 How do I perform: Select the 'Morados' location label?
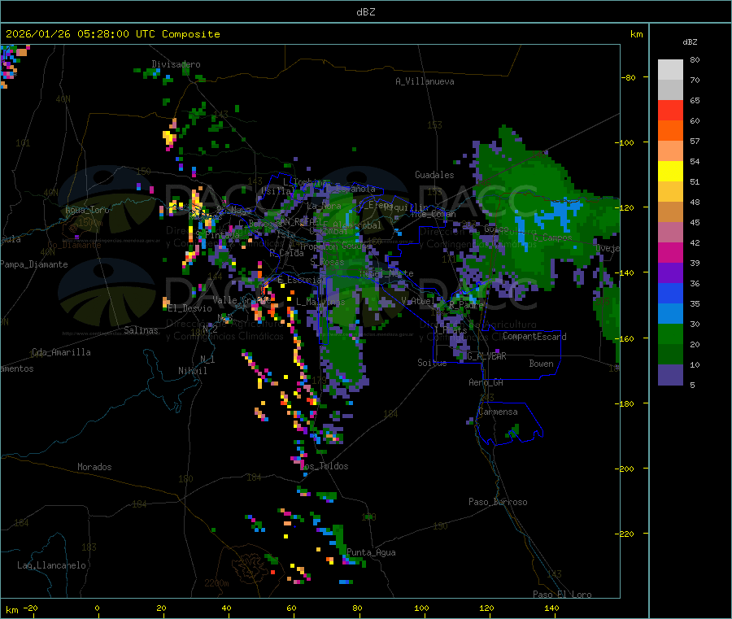[x=94, y=467]
